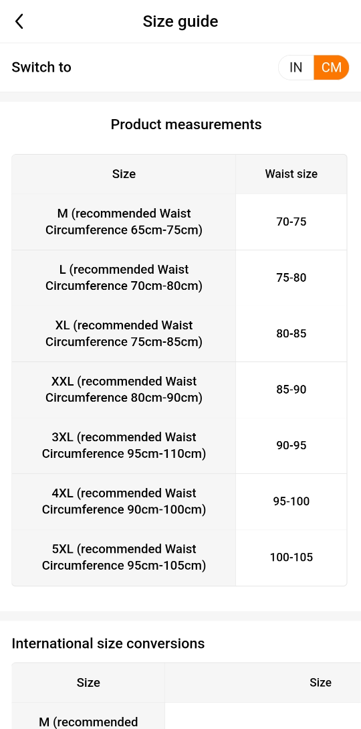Select the 95-100 waist value cell
The height and width of the screenshot is (729, 361).
[x=291, y=501]
